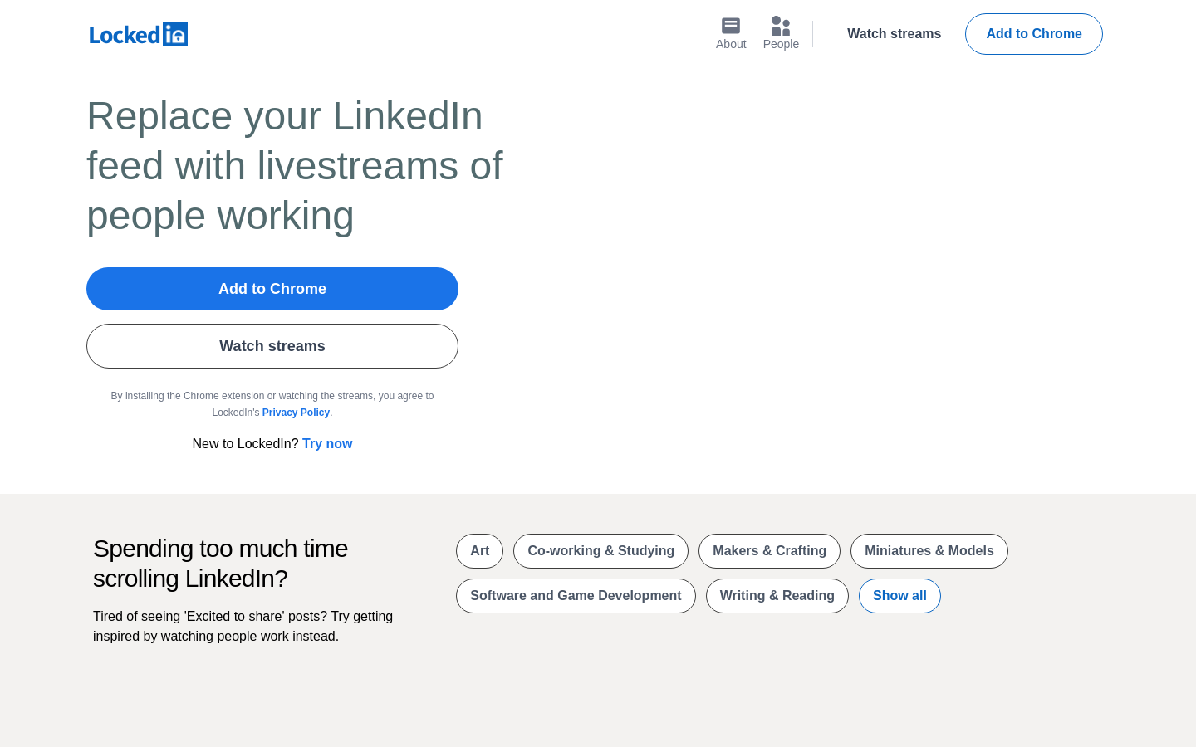This screenshot has width=1196, height=747.
Task: Click the About label under icon
Action: coord(731,44)
